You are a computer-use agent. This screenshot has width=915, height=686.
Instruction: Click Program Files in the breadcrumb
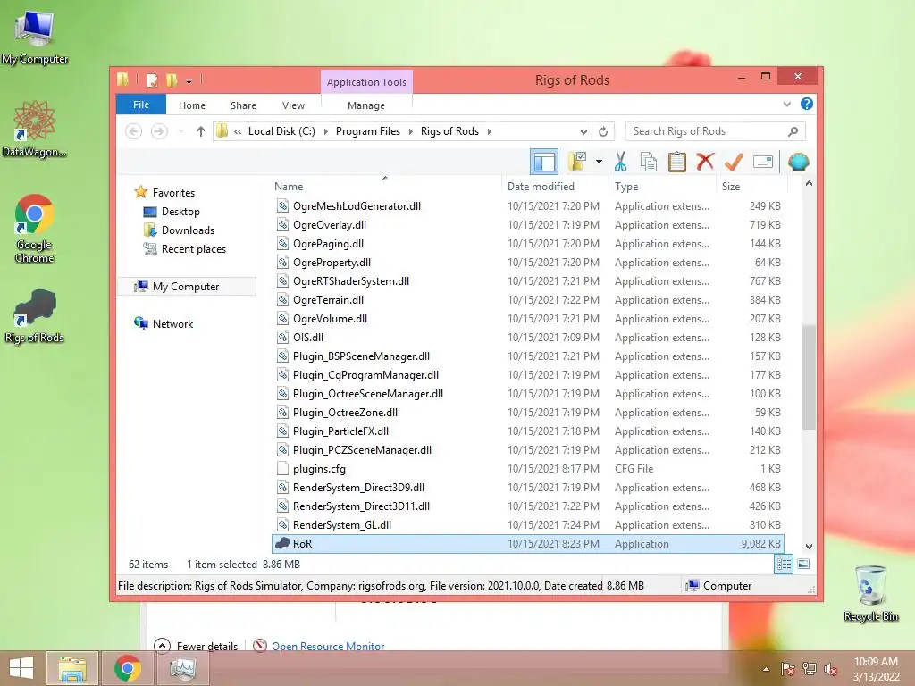(367, 131)
